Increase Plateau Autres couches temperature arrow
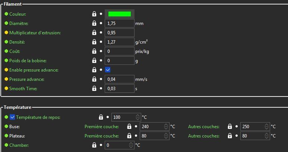Screen dimensions: 288x152 267,134
